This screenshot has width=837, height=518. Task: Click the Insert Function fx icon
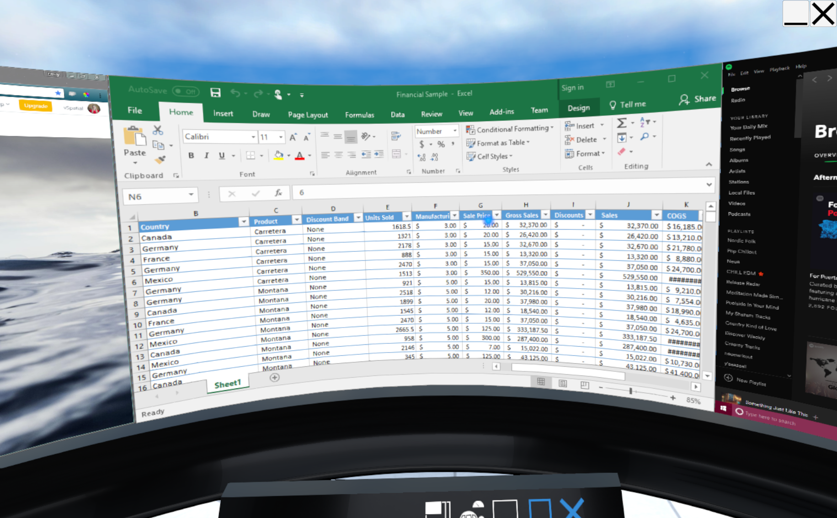tap(278, 193)
